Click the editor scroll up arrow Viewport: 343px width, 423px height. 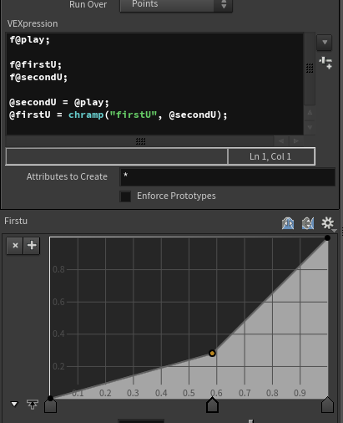click(310, 113)
